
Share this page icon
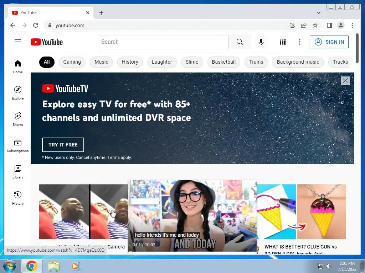point(304,25)
